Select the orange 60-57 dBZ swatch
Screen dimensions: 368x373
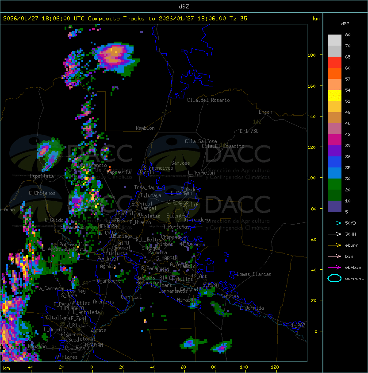click(x=334, y=73)
